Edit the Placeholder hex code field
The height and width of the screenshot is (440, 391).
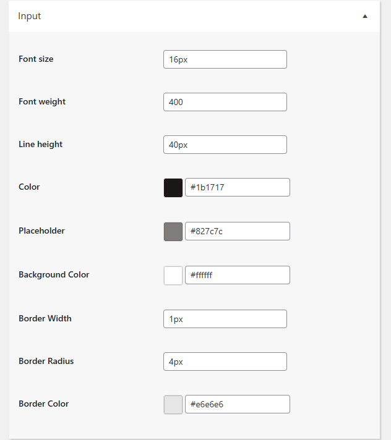(238, 232)
